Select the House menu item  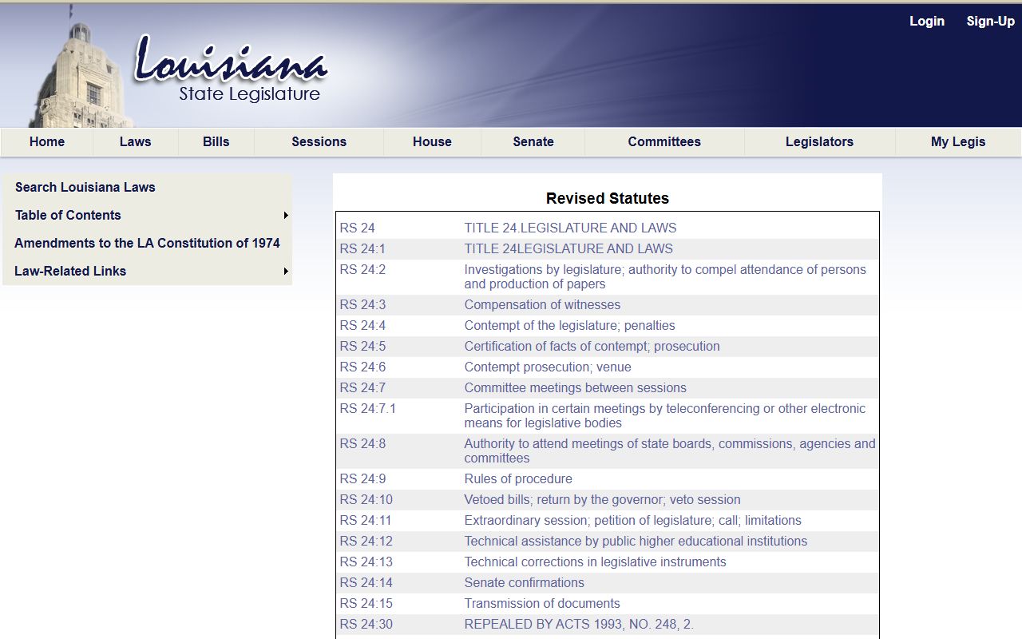[433, 141]
